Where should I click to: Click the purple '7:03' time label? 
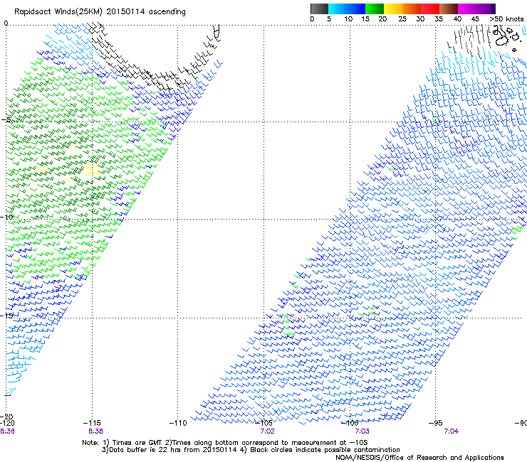(362, 431)
